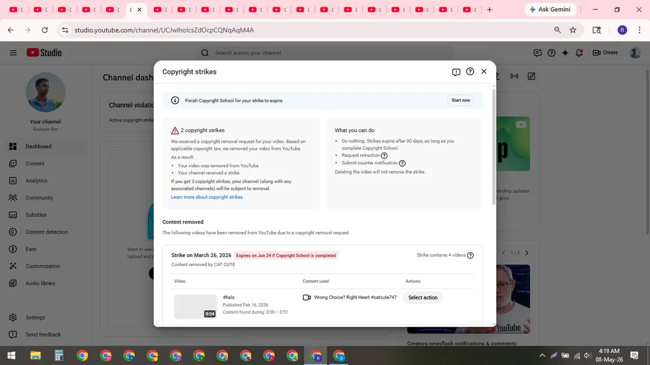The image size is (650, 365).
Task: Send feedback via dialog header exclamation icon
Action: point(456,72)
